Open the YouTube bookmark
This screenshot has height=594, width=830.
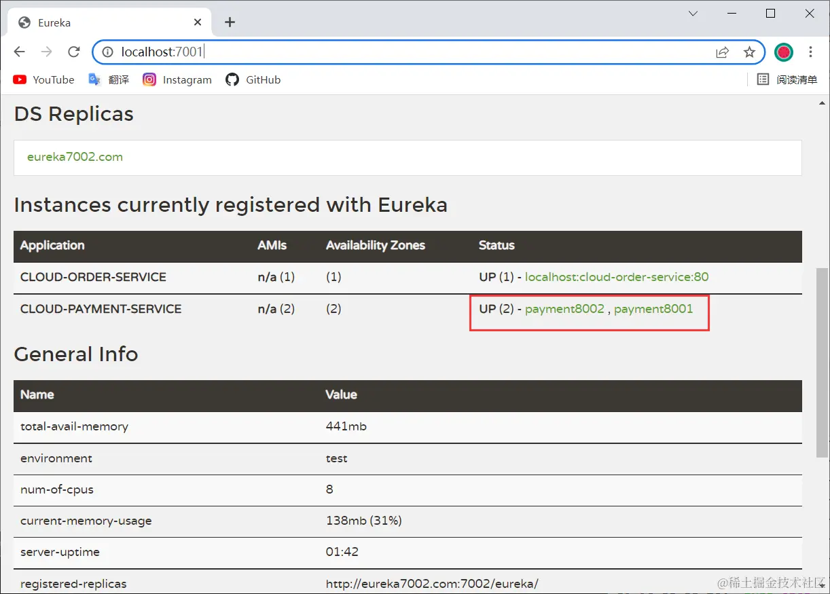pyautogui.click(x=43, y=79)
